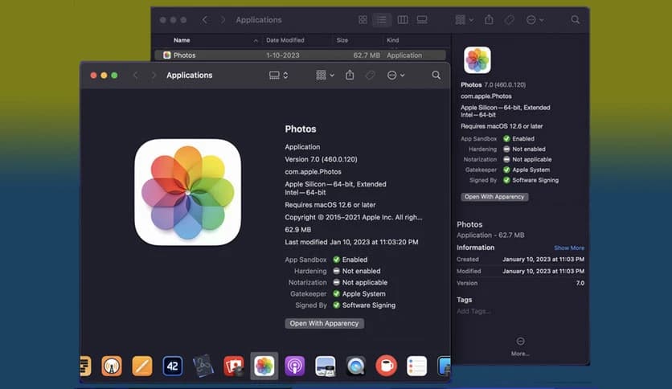Select gallery view in back Finder window
This screenshot has width=672, height=389.
point(423,19)
